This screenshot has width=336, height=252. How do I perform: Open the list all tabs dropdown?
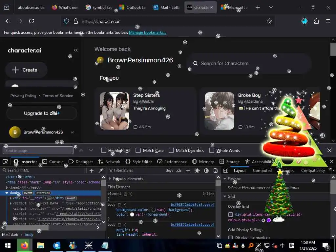pos(271,7)
